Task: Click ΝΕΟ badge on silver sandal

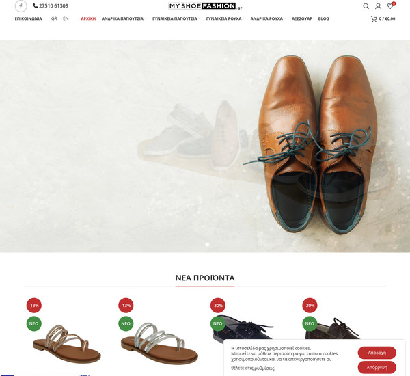Action: (126, 323)
